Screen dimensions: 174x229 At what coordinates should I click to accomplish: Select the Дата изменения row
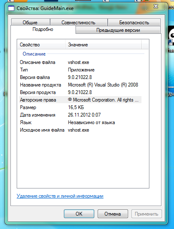click(81, 115)
